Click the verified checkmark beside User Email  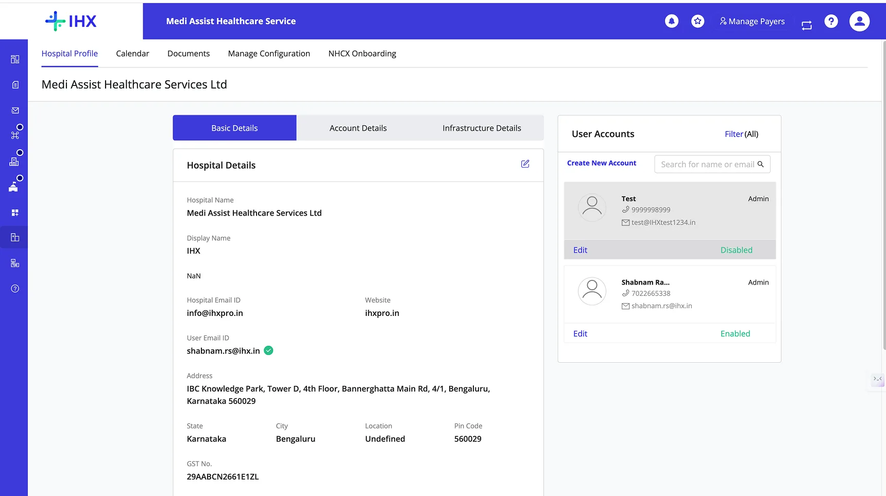point(268,350)
